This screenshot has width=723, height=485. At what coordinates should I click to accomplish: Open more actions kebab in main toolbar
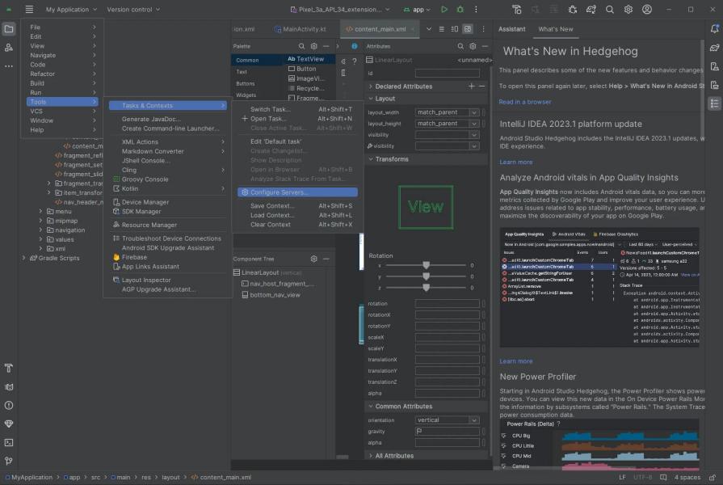click(x=476, y=9)
